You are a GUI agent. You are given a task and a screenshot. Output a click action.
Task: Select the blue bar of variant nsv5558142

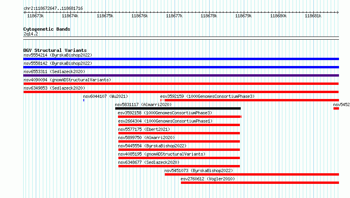click(x=181, y=67)
